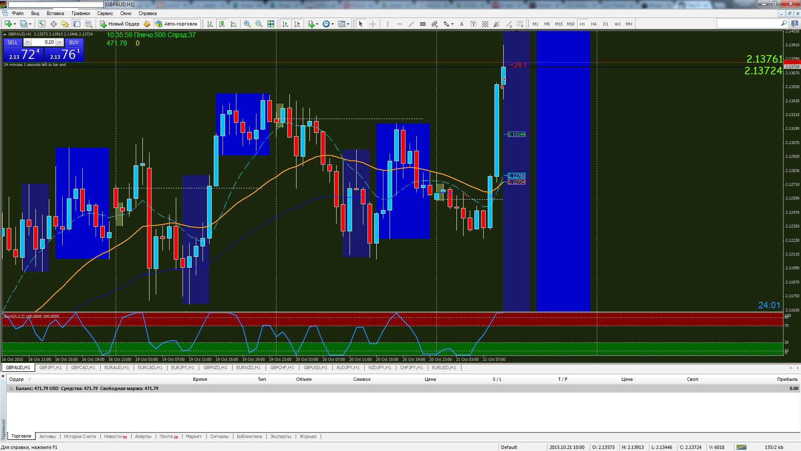The height and width of the screenshot is (451, 801).
Task: Launch MetaEditor with the book icon
Action: pos(147,24)
